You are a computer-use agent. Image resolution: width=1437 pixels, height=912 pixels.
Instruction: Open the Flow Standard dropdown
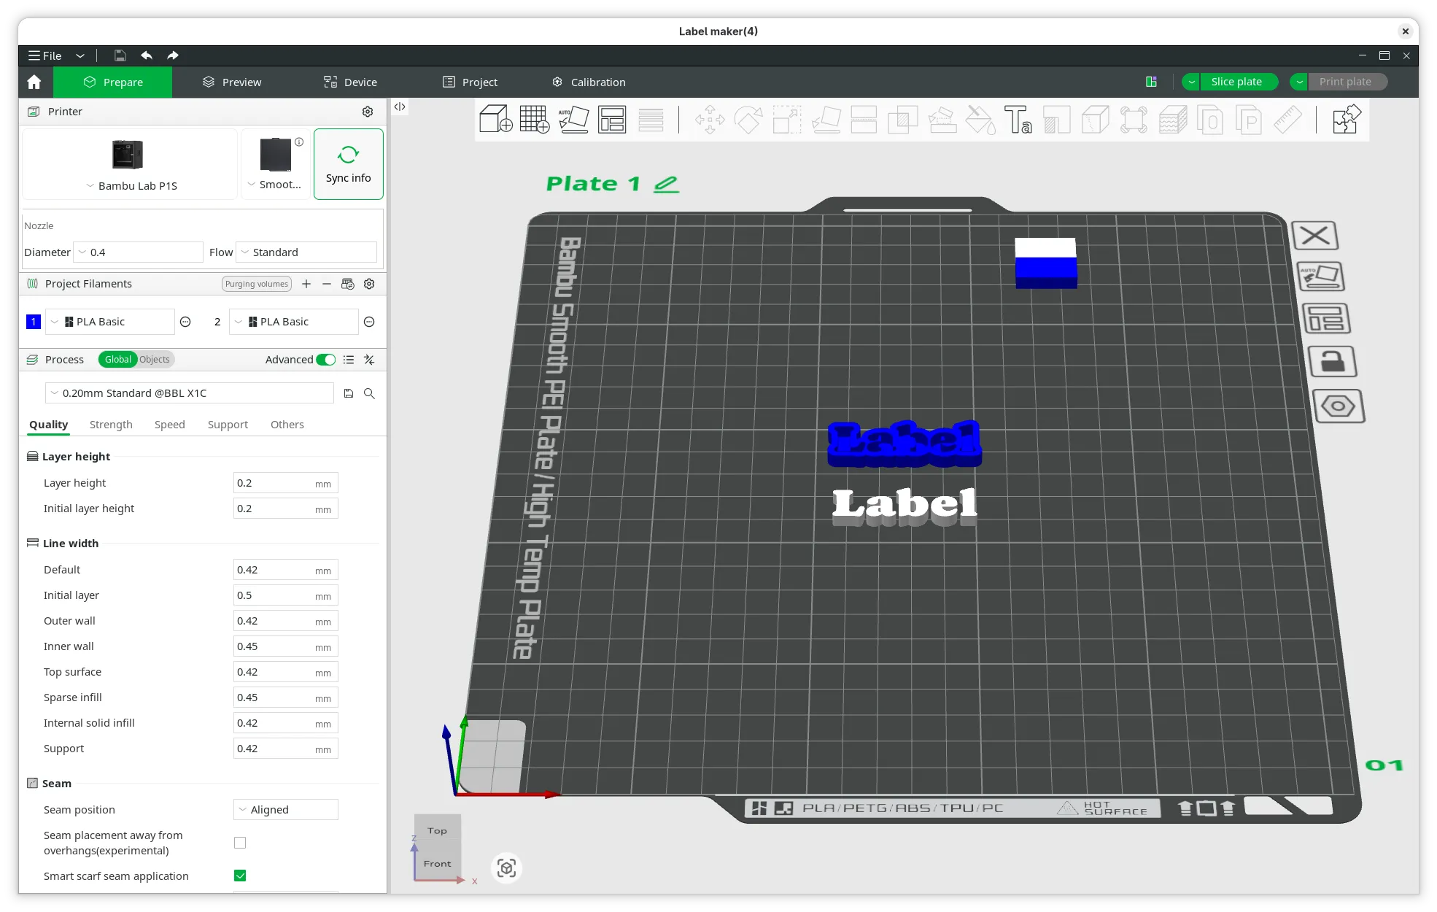(x=306, y=252)
